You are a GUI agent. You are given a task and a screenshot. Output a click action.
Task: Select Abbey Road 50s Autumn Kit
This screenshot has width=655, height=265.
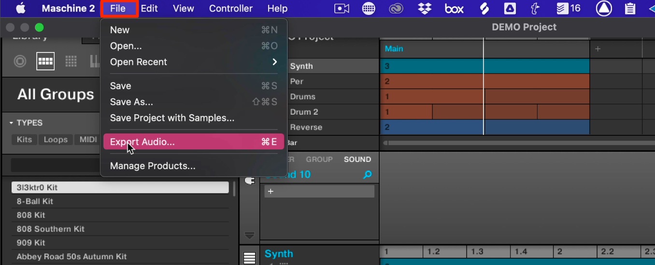(x=120, y=257)
